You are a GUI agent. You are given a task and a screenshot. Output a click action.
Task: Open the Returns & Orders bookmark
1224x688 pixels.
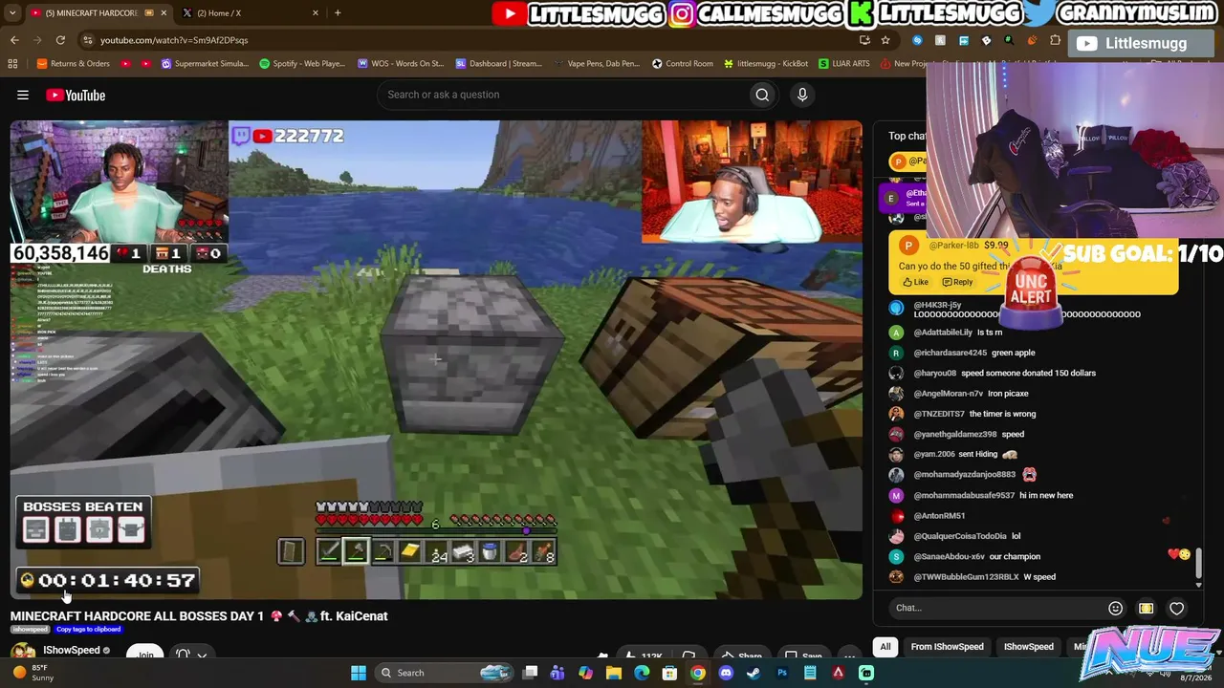(x=74, y=64)
